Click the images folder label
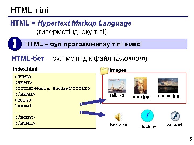This screenshot has width=194, height=145. tap(118, 70)
